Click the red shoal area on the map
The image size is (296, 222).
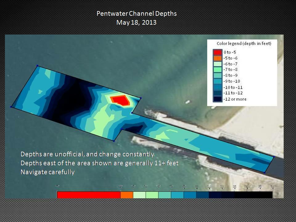coord(121,100)
